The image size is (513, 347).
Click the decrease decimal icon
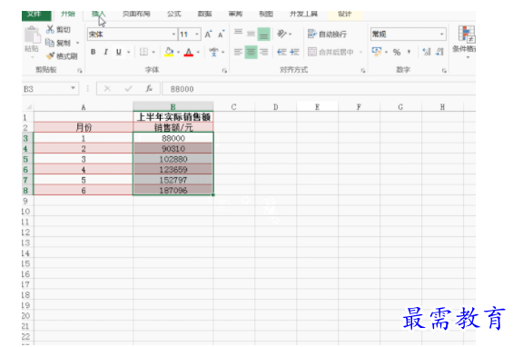439,52
